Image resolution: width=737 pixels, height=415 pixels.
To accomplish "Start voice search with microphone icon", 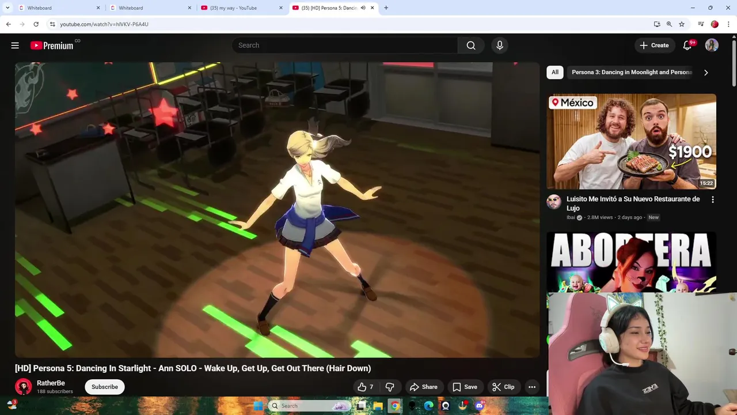I will [x=499, y=46].
